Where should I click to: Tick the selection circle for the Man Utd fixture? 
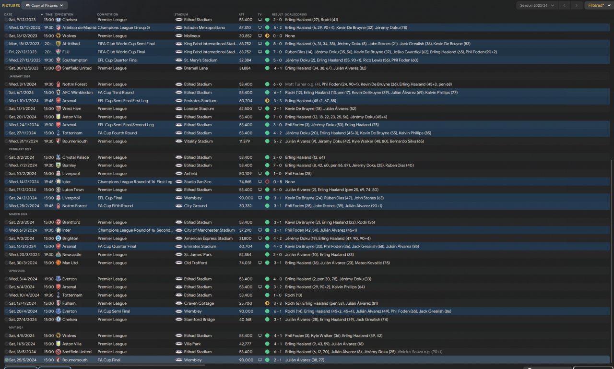[x=6, y=263]
